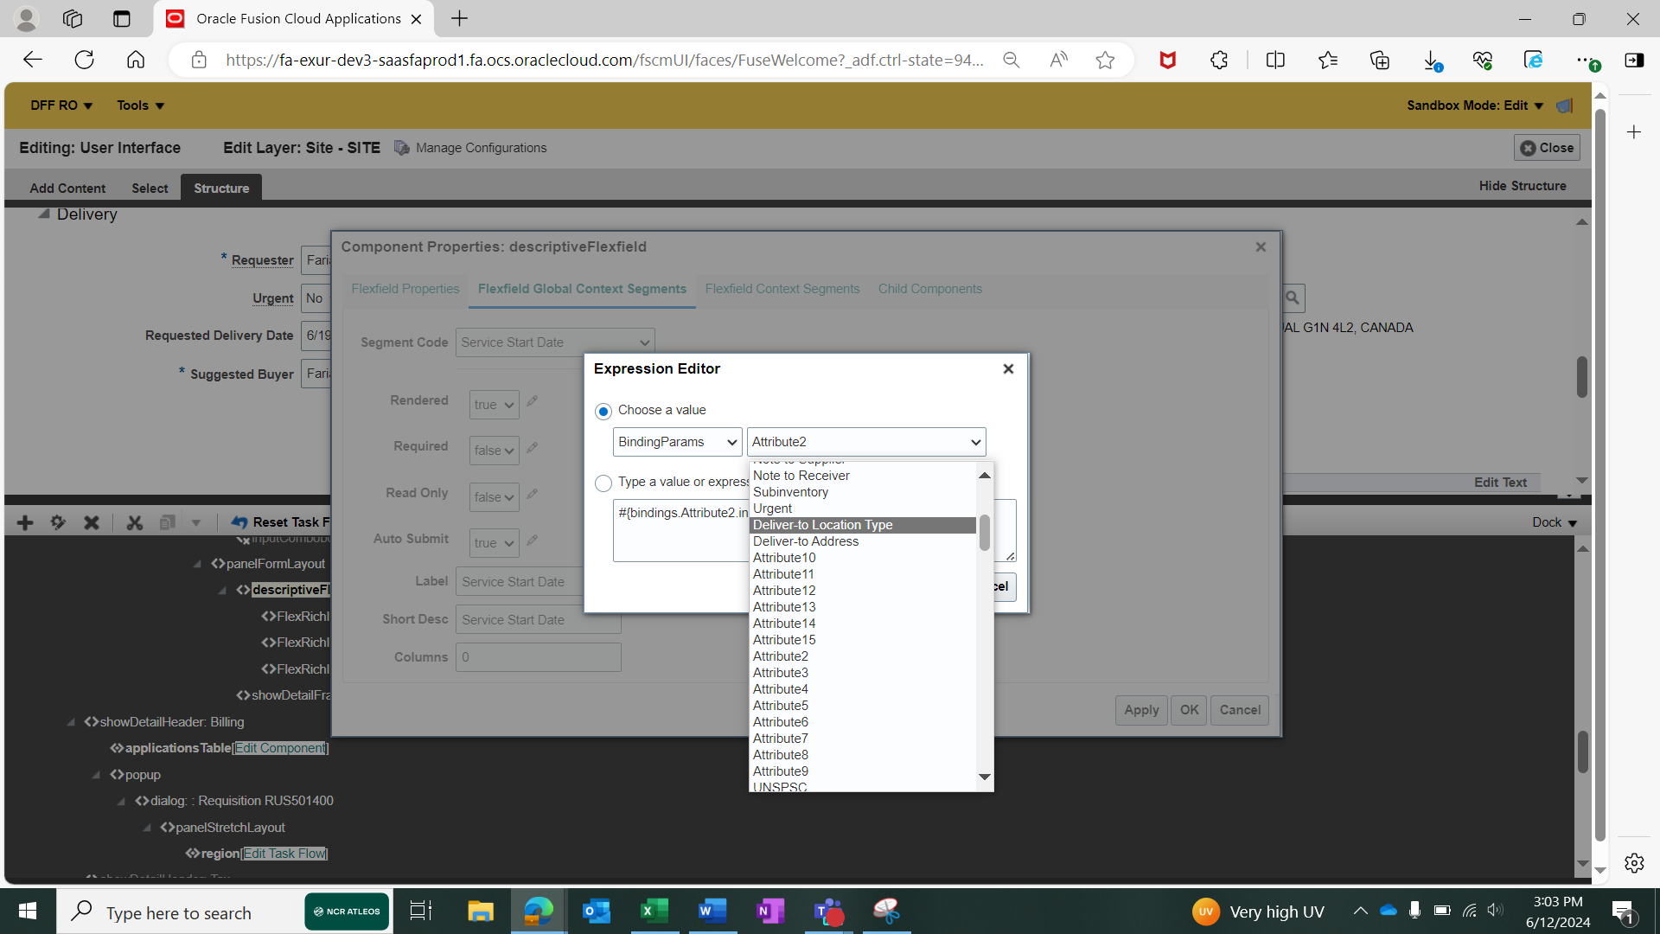Click the Reset Task Flow icon

(239, 522)
